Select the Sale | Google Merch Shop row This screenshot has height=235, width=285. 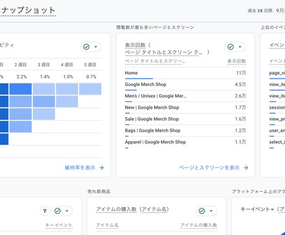pyautogui.click(x=185, y=119)
